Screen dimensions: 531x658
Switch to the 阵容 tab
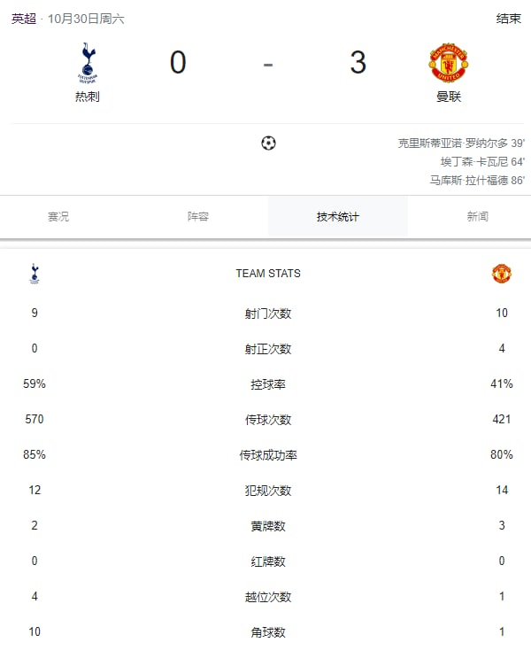tap(198, 217)
